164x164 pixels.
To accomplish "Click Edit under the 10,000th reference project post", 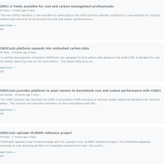I will 2,156.
